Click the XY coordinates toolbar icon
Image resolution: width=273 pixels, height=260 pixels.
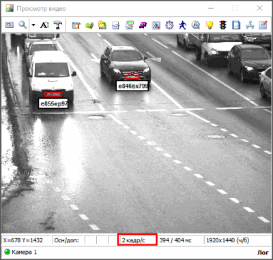click(x=10, y=25)
